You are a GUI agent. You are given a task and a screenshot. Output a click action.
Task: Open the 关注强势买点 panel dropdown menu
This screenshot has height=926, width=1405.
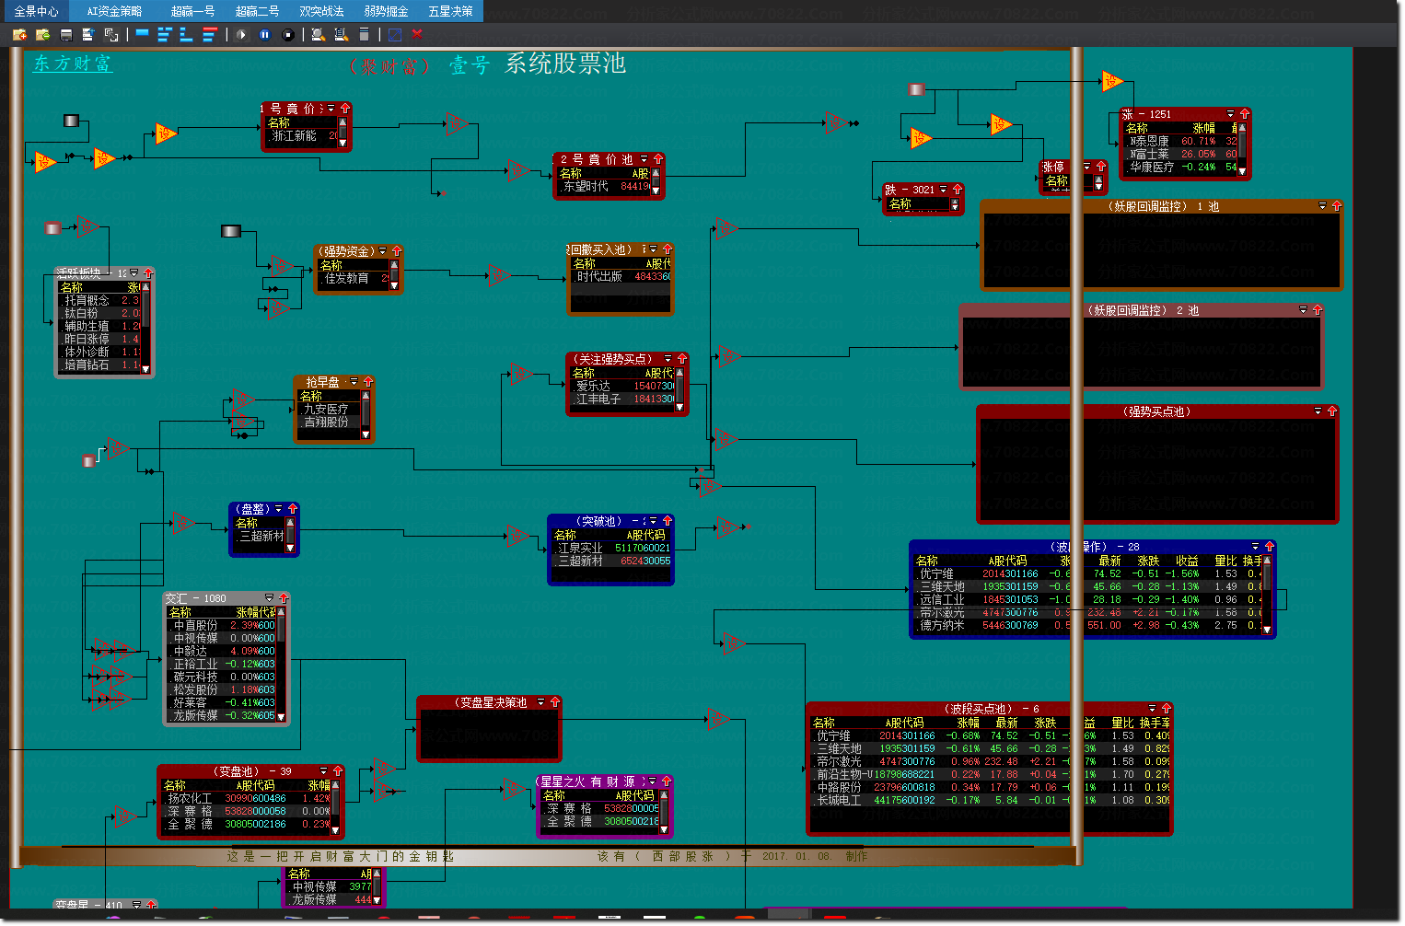pos(668,358)
